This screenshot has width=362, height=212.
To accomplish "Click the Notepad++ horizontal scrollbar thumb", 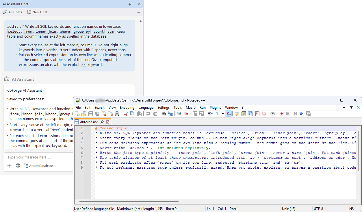I will pyautogui.click(x=129, y=202).
